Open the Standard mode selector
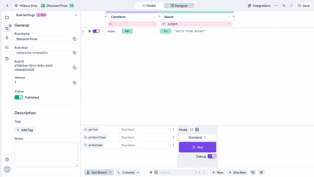Screen dimensions: 314x177 click(197, 138)
